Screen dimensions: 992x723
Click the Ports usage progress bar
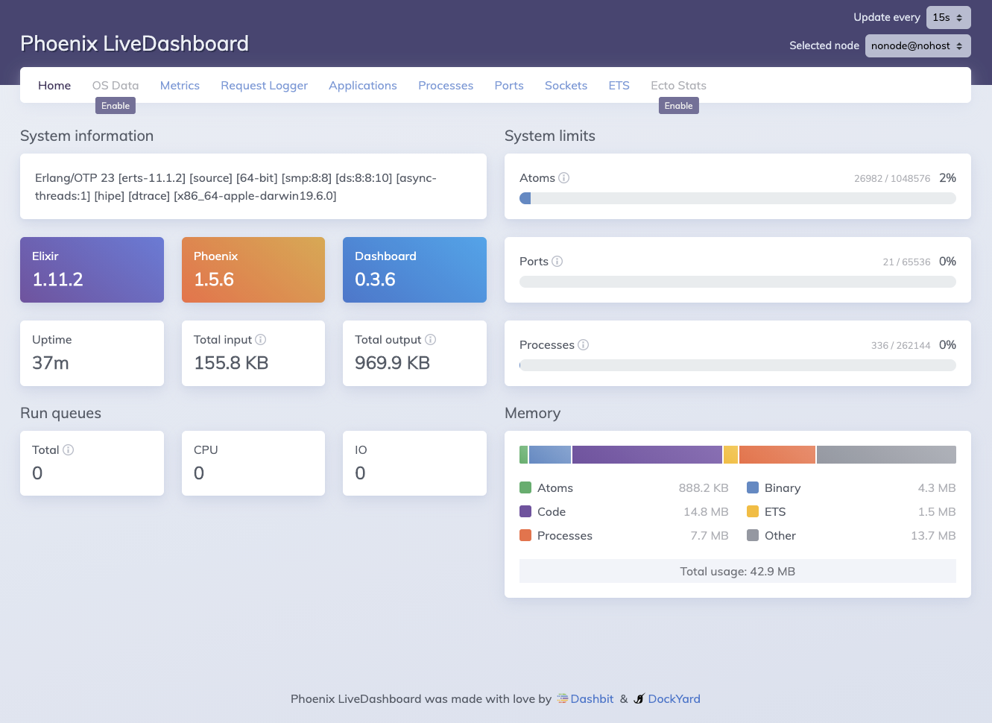(738, 282)
